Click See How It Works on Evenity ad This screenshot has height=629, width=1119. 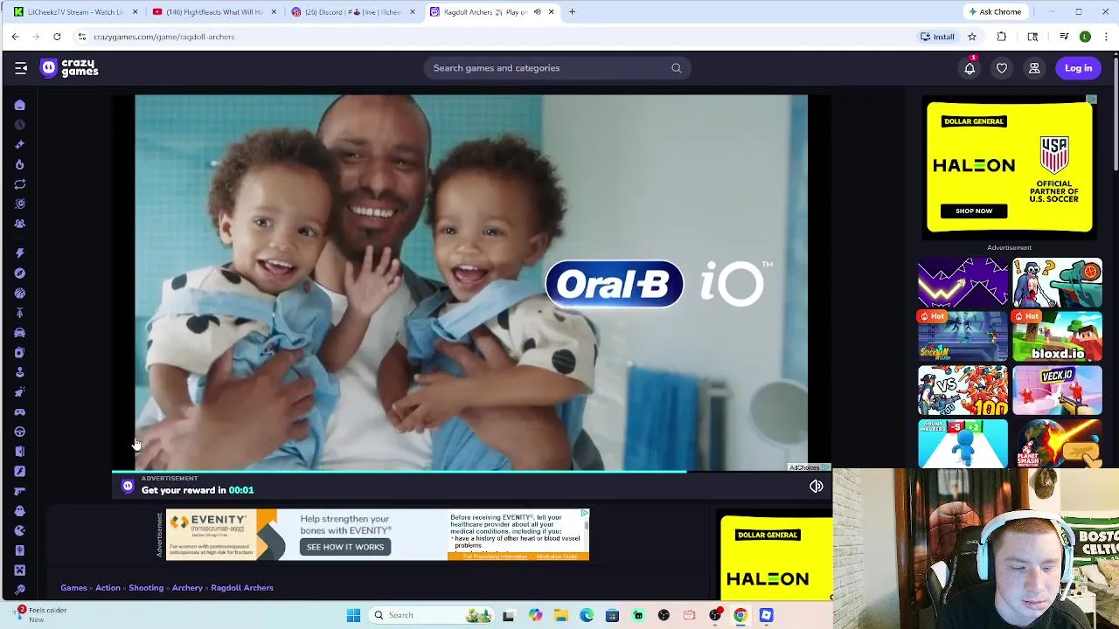(x=345, y=547)
